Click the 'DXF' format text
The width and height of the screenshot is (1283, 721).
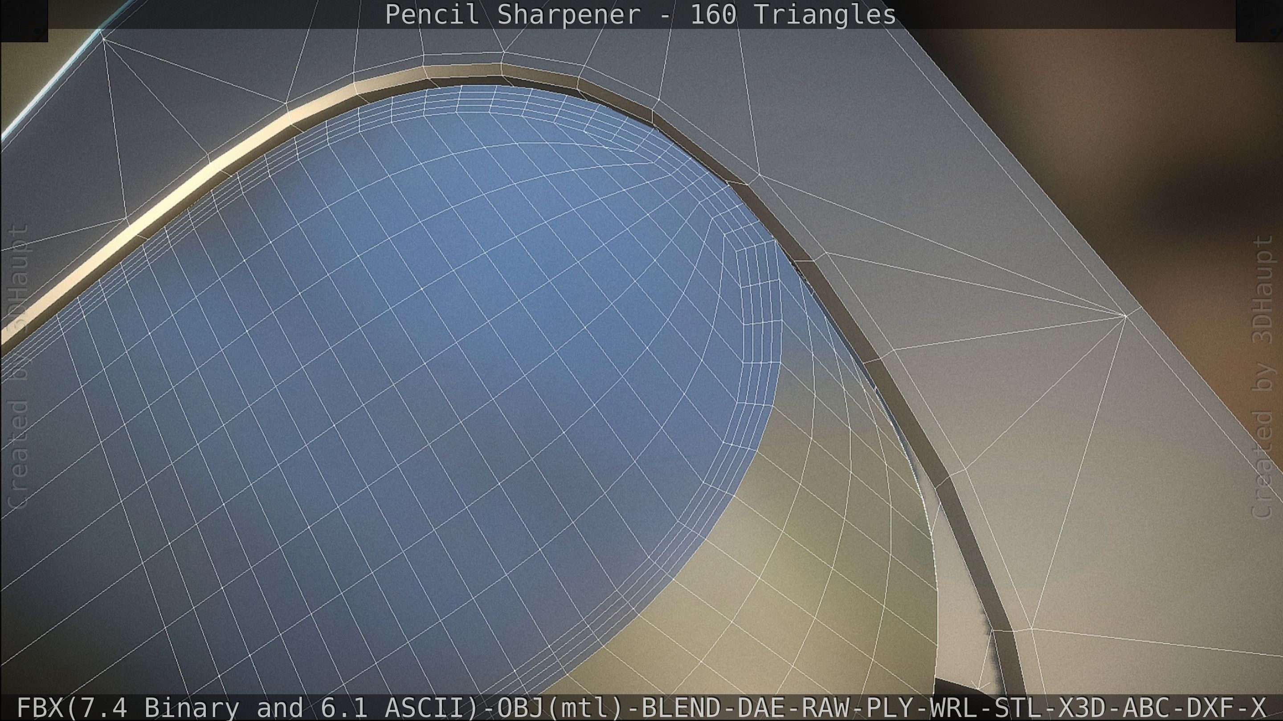pyautogui.click(x=1210, y=709)
